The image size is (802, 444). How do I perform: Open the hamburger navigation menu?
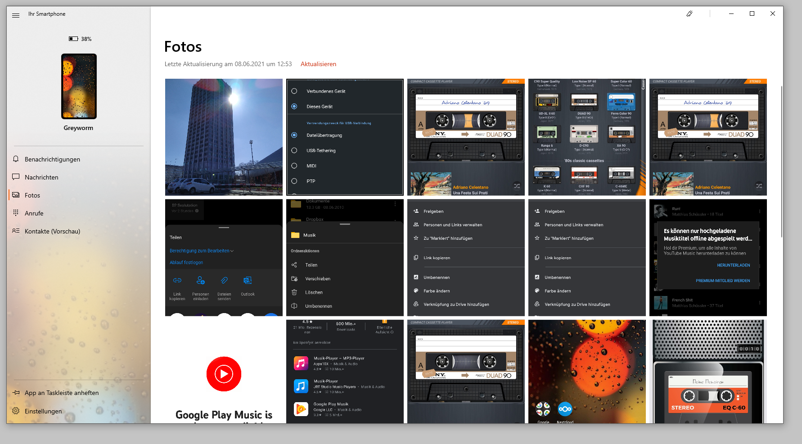(16, 15)
